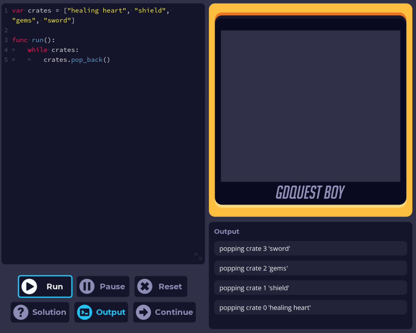Click the GDQUEST BOY logo text
This screenshot has height=333, width=416.
310,192
